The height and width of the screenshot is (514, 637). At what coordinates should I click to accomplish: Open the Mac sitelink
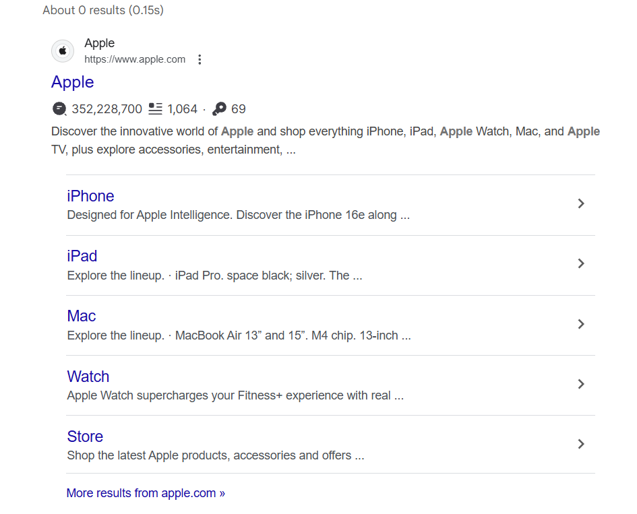[x=82, y=316]
